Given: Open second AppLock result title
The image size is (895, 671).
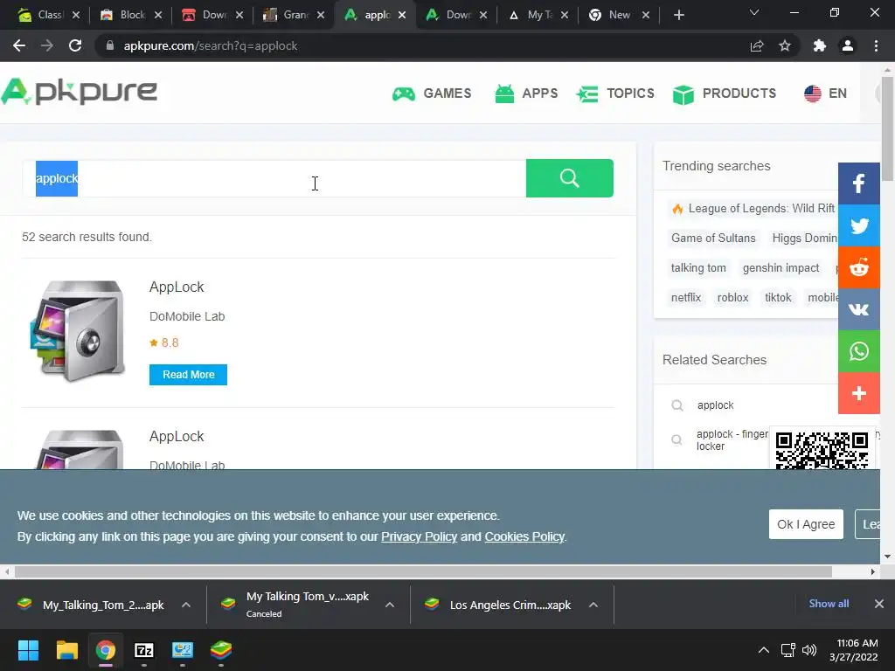Looking at the screenshot, I should point(177,437).
